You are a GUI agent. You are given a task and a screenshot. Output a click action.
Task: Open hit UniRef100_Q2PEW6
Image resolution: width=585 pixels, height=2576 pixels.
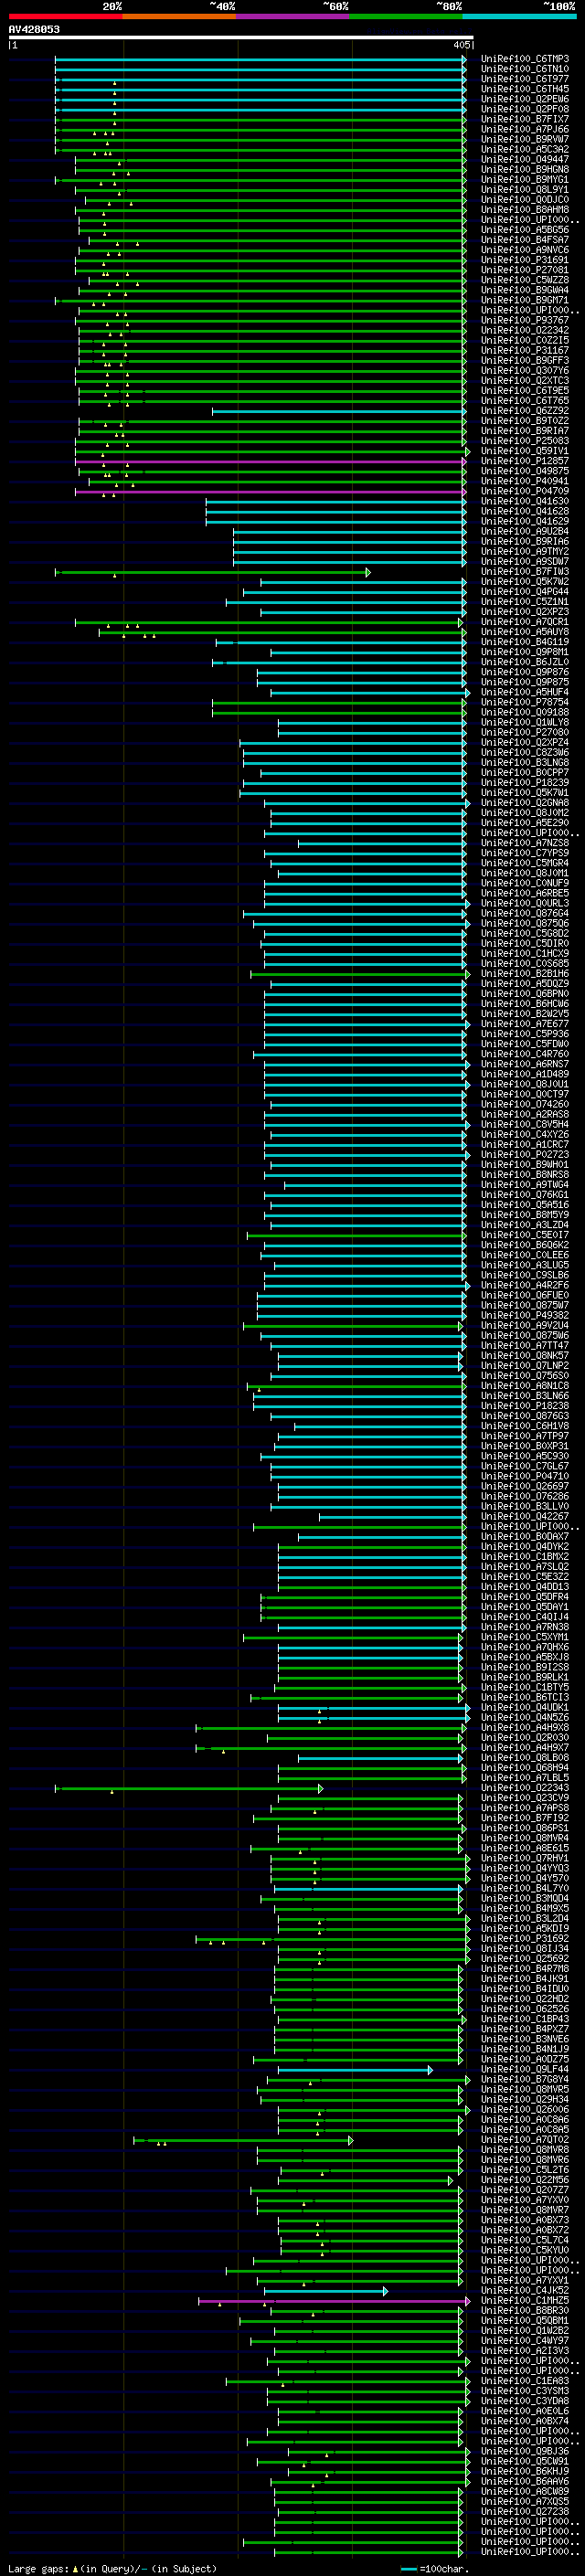[x=524, y=99]
